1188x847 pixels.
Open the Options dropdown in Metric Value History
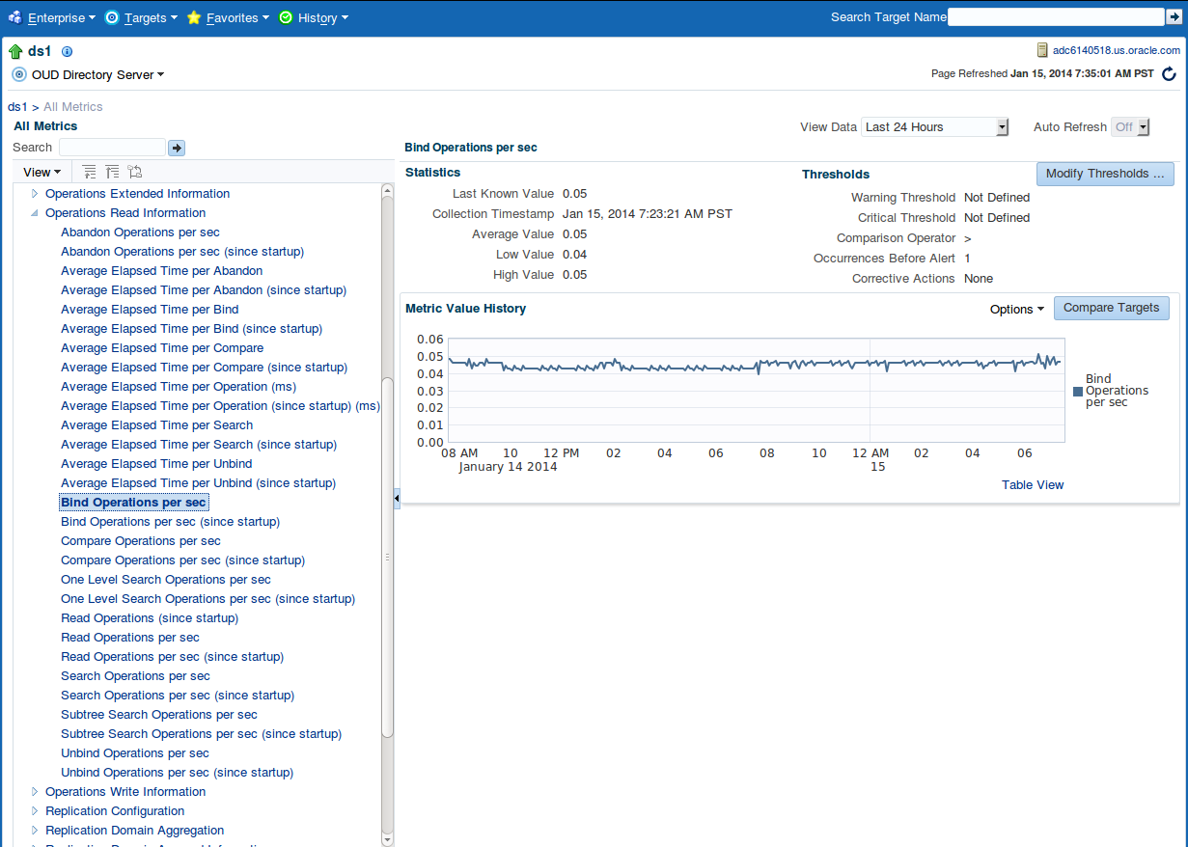point(1016,309)
